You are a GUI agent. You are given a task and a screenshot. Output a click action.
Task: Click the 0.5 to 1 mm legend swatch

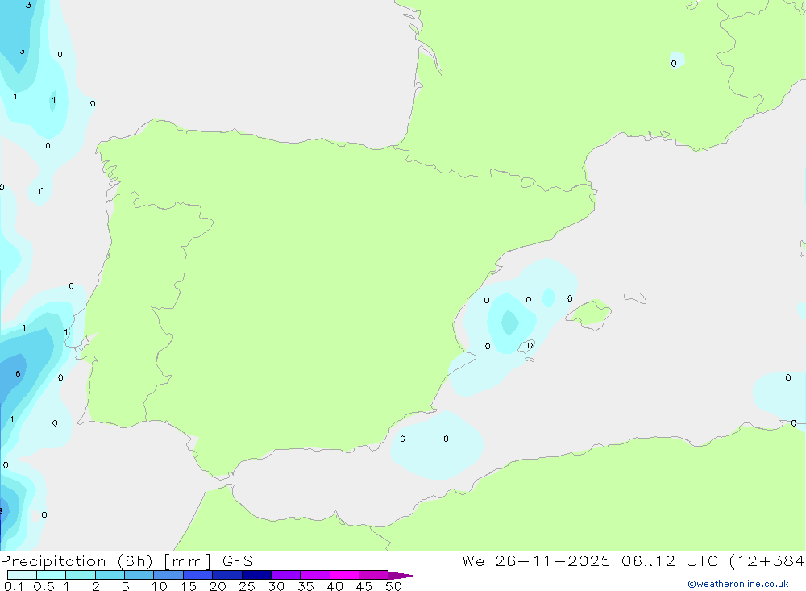pyautogui.click(x=52, y=575)
